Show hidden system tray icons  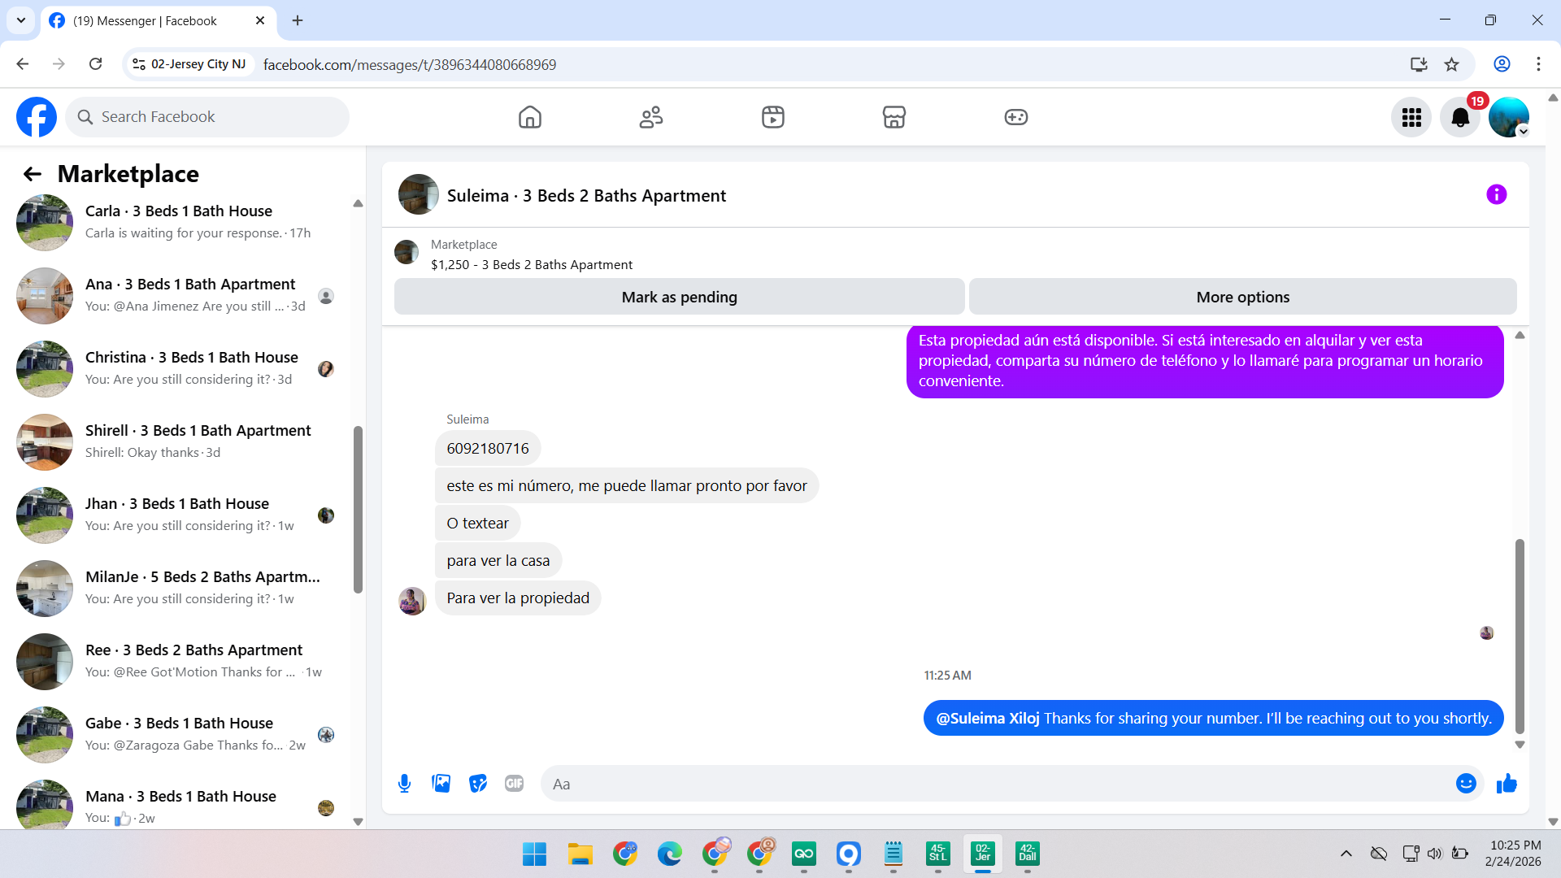[1346, 854]
